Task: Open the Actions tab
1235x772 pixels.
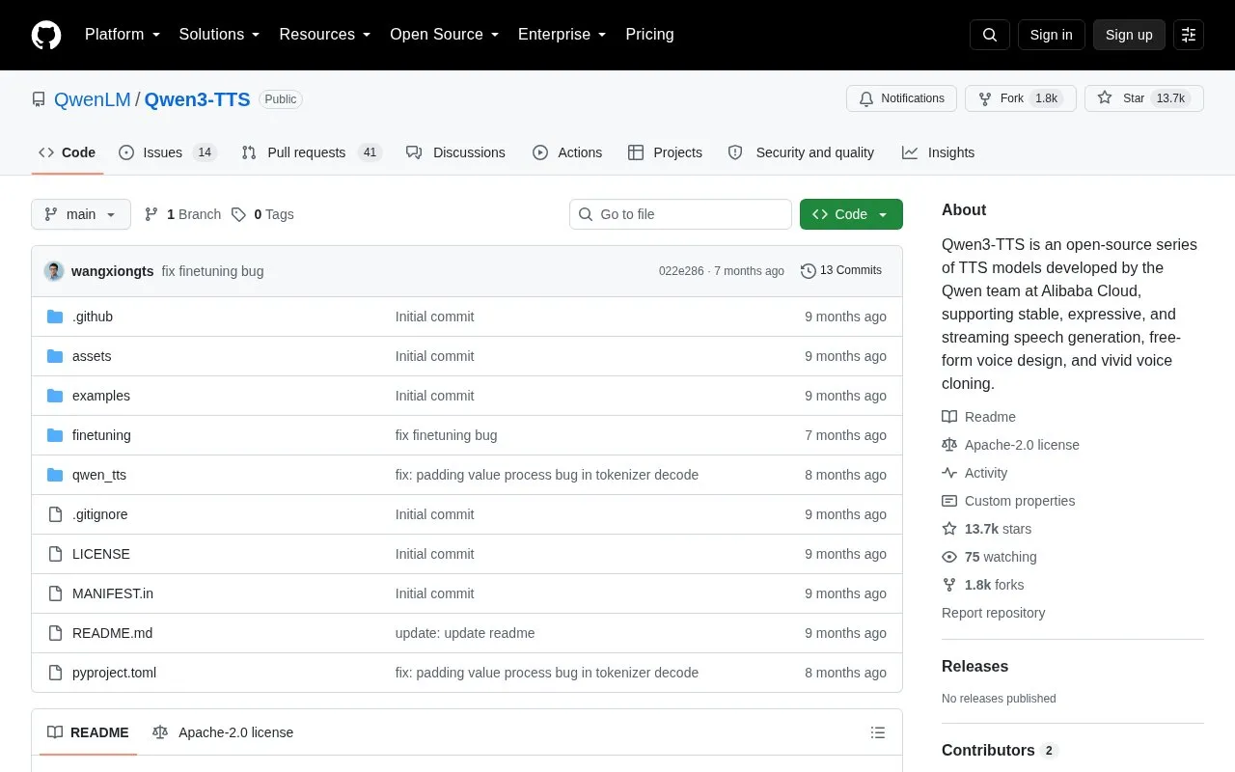Action: [x=567, y=152]
